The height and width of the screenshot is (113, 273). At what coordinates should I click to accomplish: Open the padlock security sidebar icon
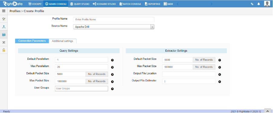[x=4, y=50]
